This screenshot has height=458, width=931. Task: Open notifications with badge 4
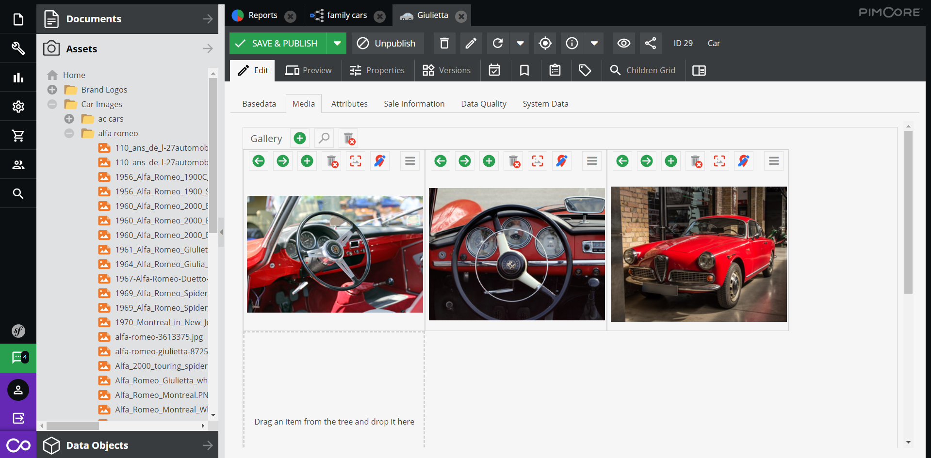(18, 358)
